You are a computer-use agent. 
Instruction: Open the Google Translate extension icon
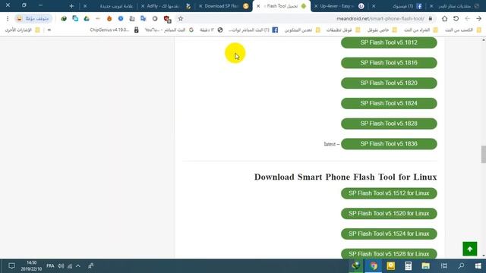pyautogui.click(x=144, y=19)
